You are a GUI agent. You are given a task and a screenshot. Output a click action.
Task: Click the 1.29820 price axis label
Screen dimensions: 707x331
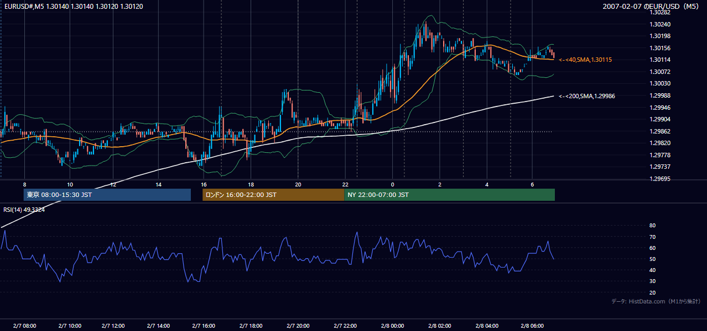[660, 143]
